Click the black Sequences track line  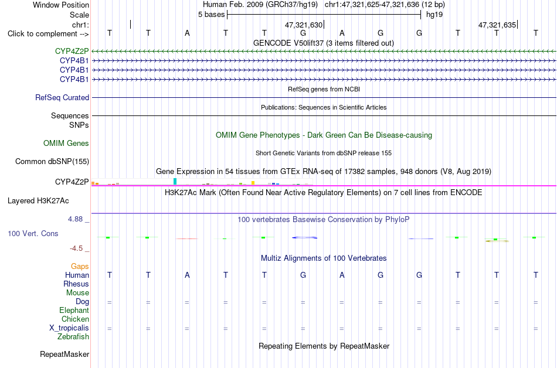[324, 115]
